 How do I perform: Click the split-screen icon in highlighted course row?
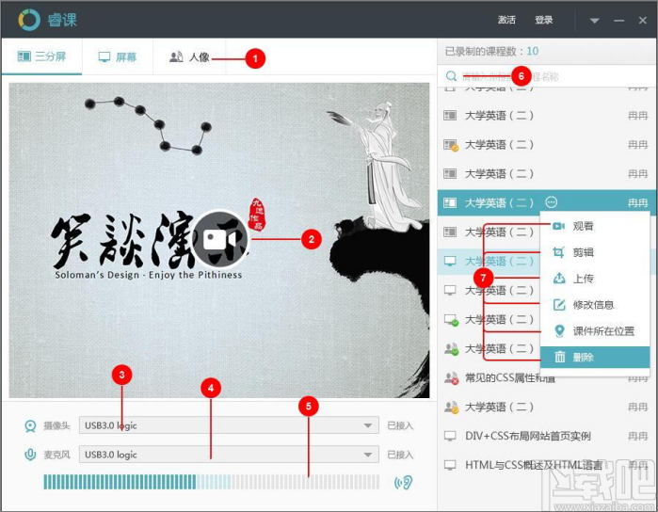point(450,202)
